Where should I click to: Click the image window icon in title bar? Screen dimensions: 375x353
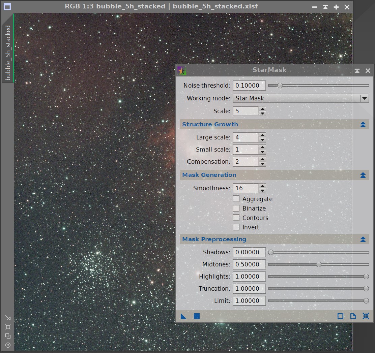pos(7,7)
